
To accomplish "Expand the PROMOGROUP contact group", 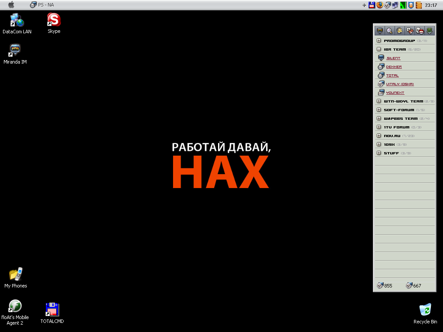I will 379,41.
